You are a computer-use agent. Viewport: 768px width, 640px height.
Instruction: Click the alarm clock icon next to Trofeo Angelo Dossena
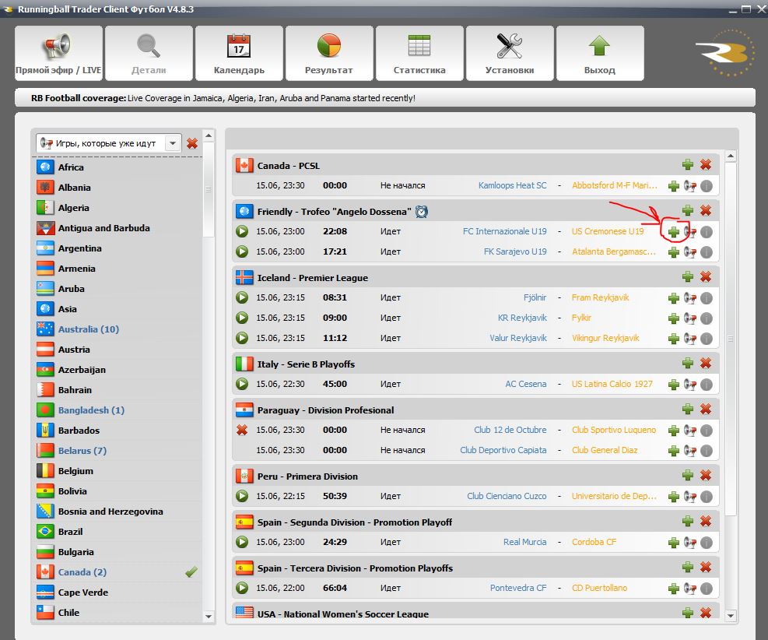(422, 212)
